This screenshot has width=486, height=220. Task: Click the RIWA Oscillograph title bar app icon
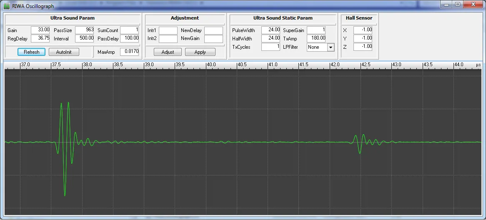click(7, 6)
